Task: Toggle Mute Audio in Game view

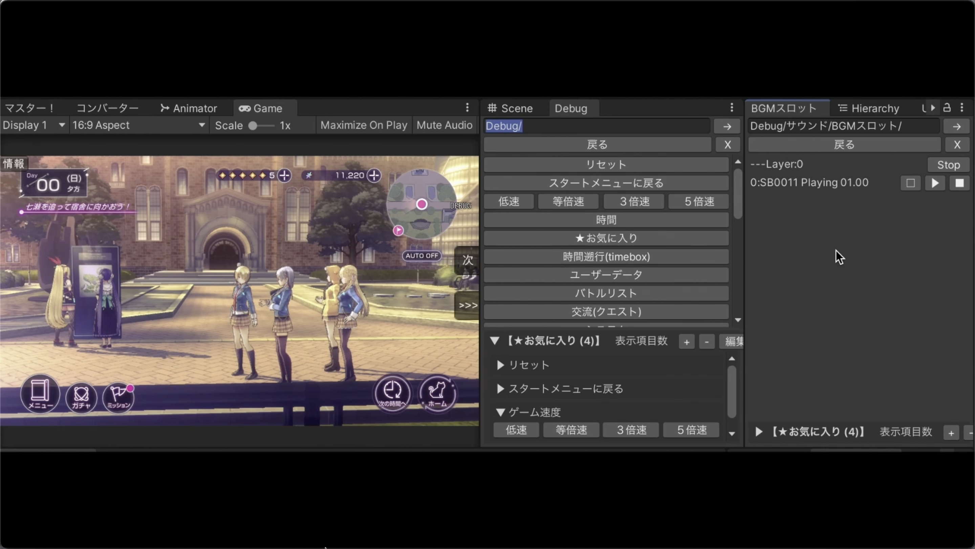Action: tap(445, 125)
